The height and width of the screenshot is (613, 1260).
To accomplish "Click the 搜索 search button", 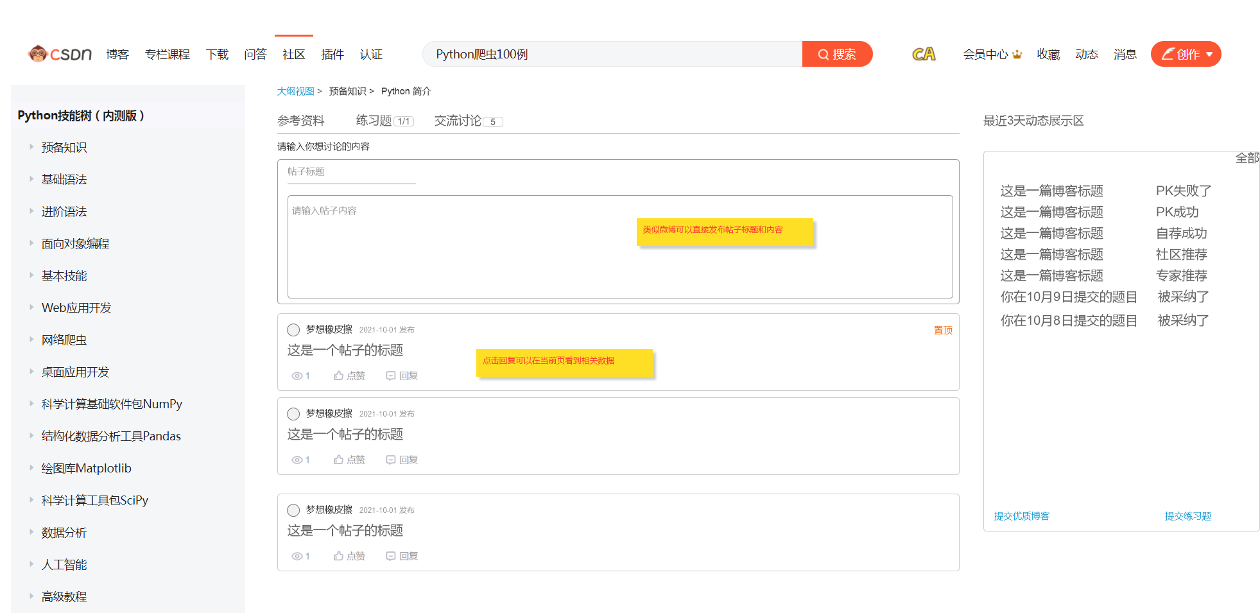I will coord(837,54).
